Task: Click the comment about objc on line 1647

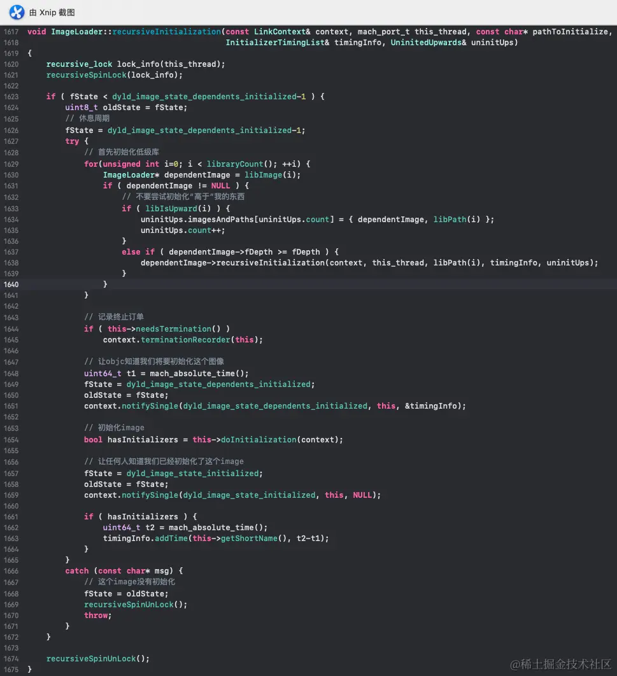Action: click(154, 362)
